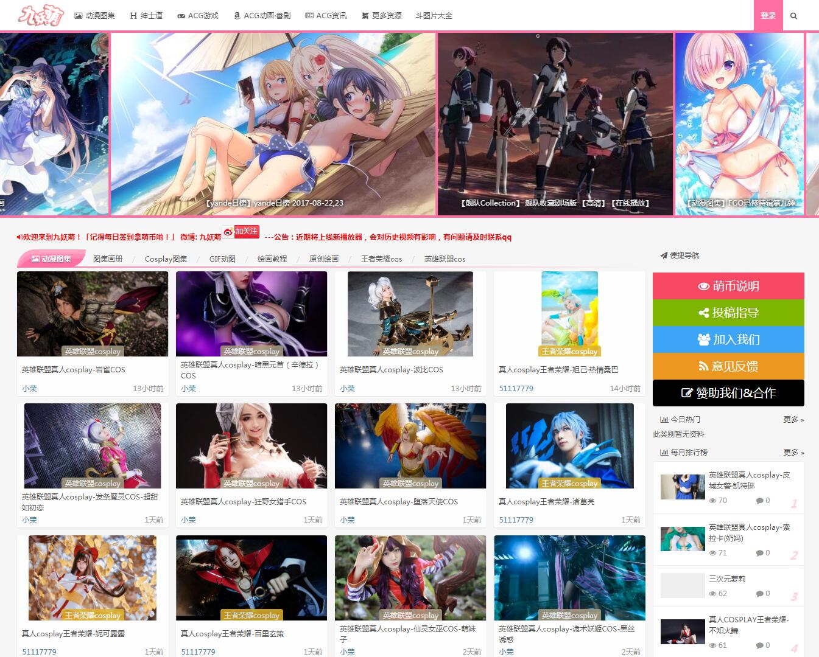Screen dimensions: 819x657
Task: Click the 便捷导航 sidebar heading
Action: (x=680, y=255)
